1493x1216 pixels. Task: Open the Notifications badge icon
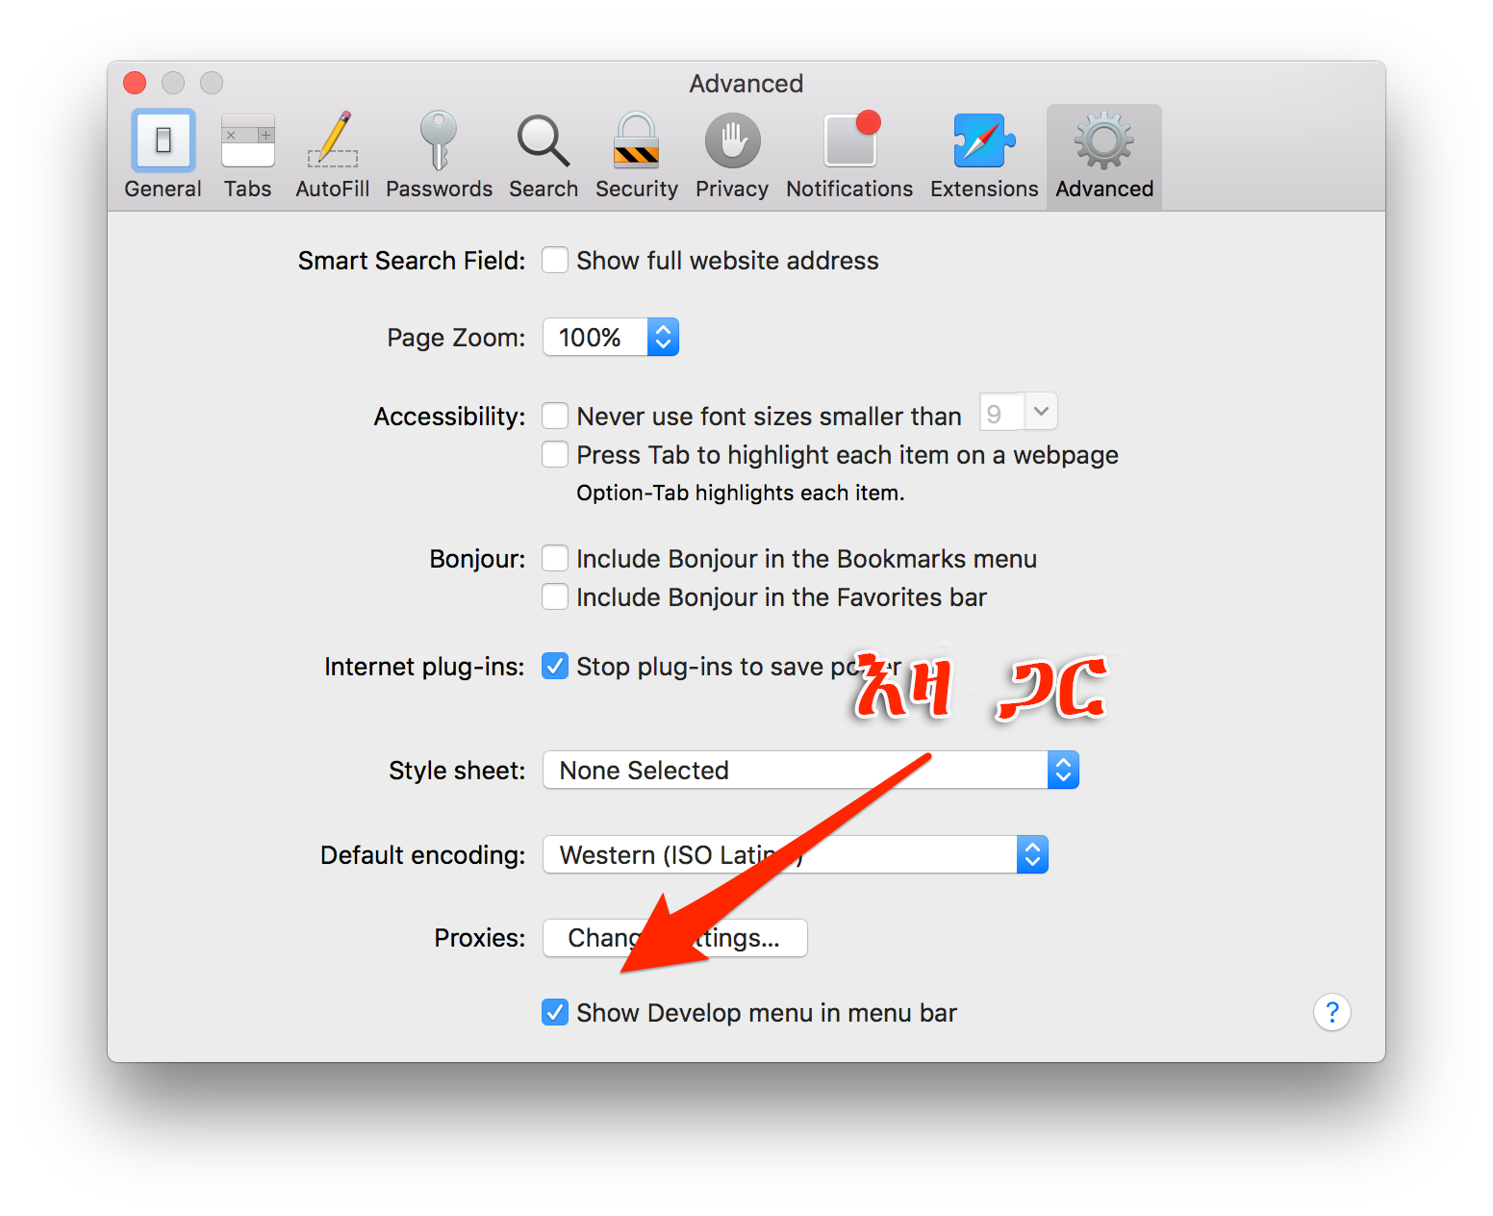pyautogui.click(x=850, y=139)
